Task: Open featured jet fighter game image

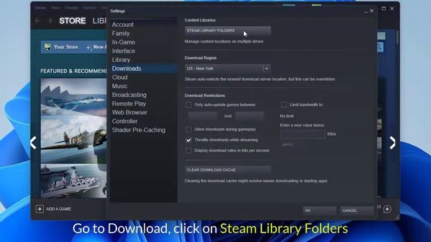Action: point(73,96)
